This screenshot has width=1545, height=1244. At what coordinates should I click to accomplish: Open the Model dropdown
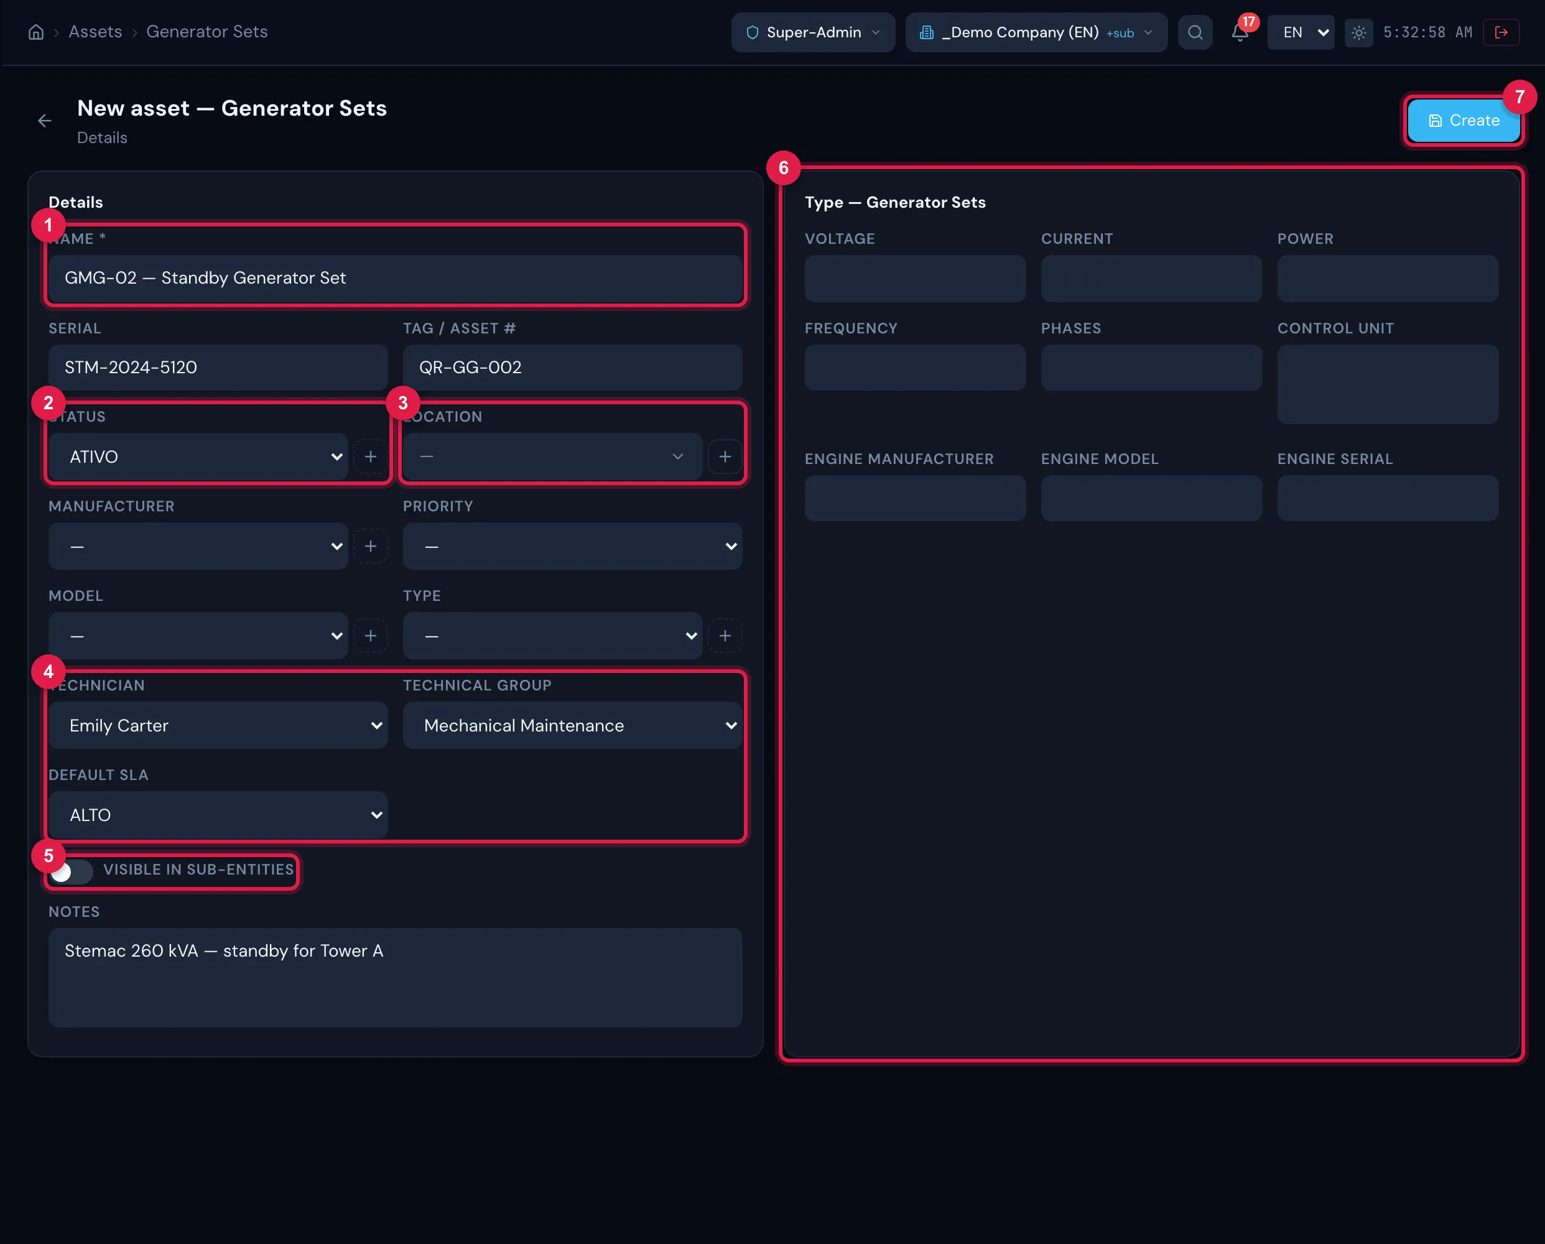point(198,636)
